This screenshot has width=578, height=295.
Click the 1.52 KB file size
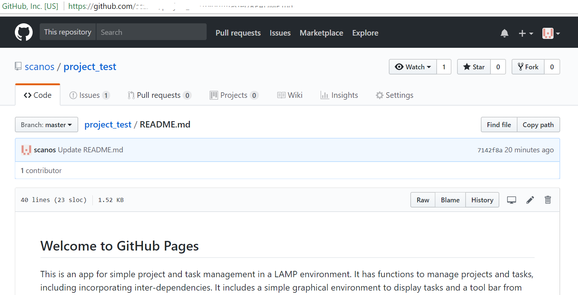111,200
